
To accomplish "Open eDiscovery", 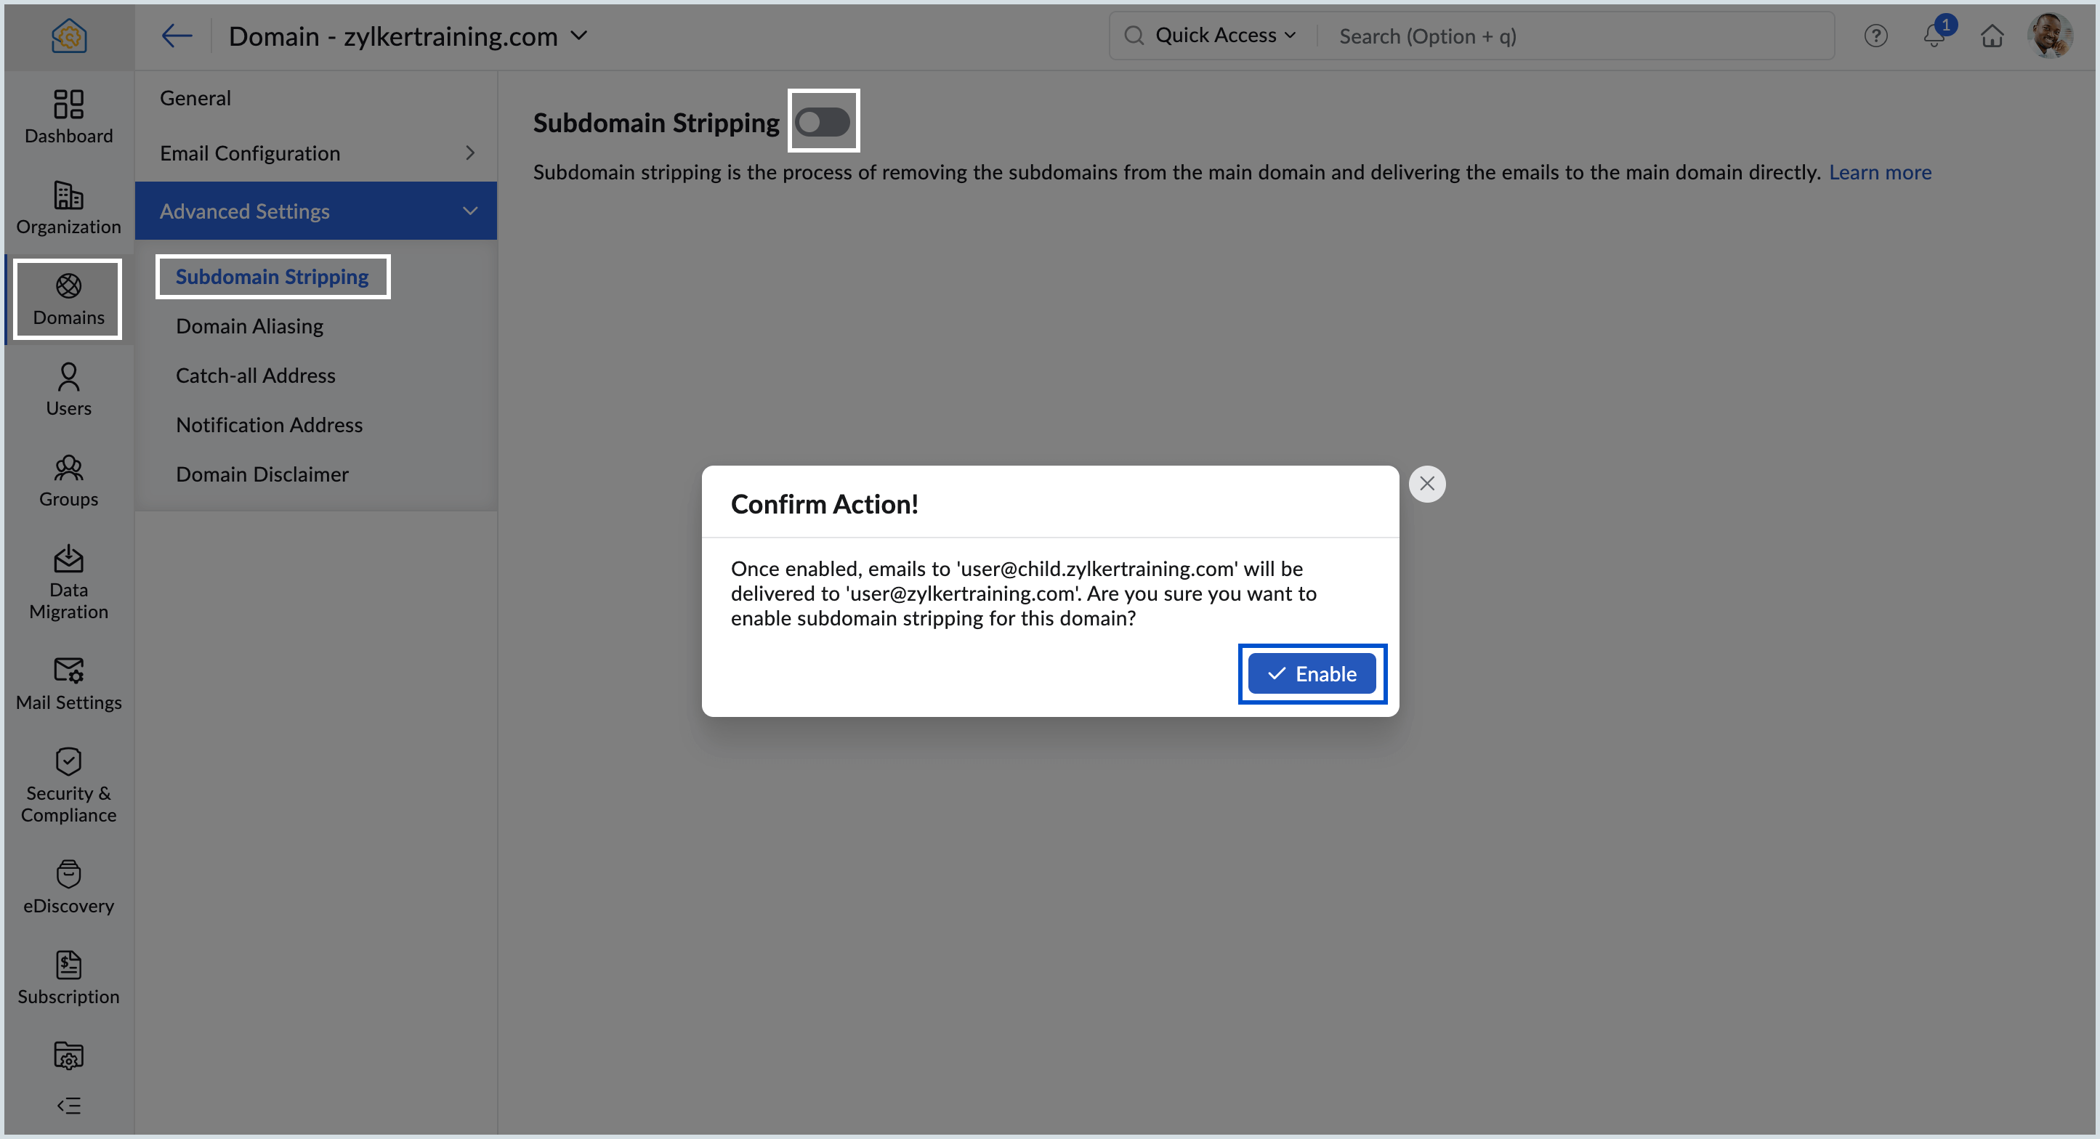I will coord(68,886).
